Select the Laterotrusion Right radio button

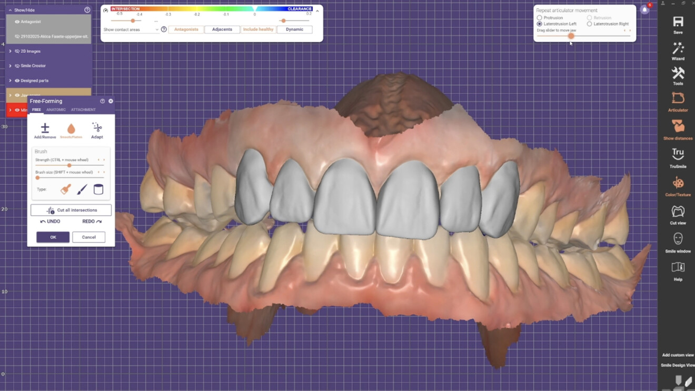(x=589, y=24)
